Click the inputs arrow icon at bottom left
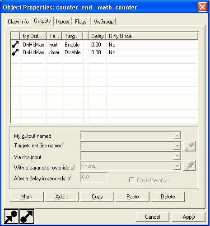This screenshot has height=226, width=210. coord(11,217)
